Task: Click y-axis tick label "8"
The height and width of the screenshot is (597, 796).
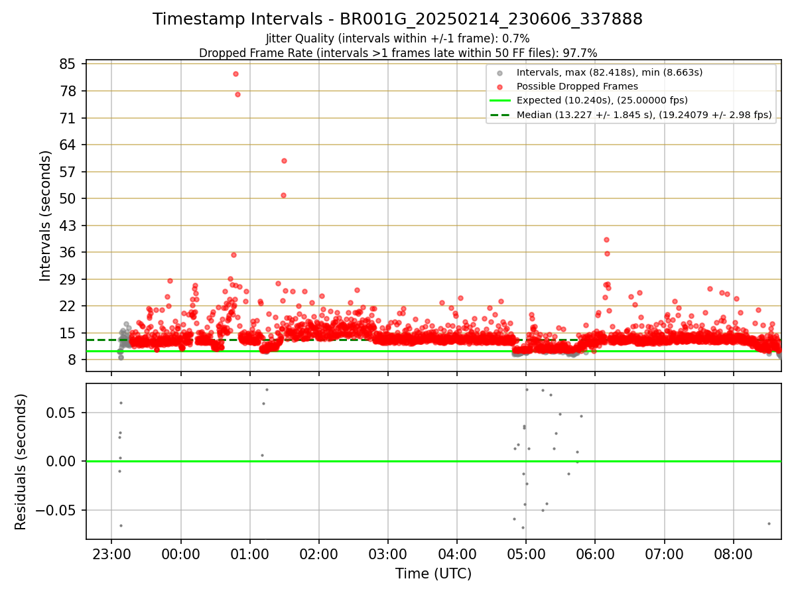Action: pyautogui.click(x=74, y=360)
